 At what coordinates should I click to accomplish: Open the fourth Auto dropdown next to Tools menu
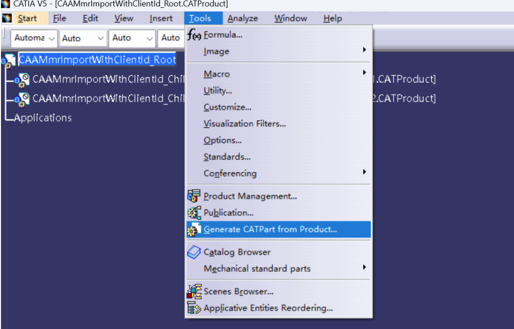tap(171, 38)
